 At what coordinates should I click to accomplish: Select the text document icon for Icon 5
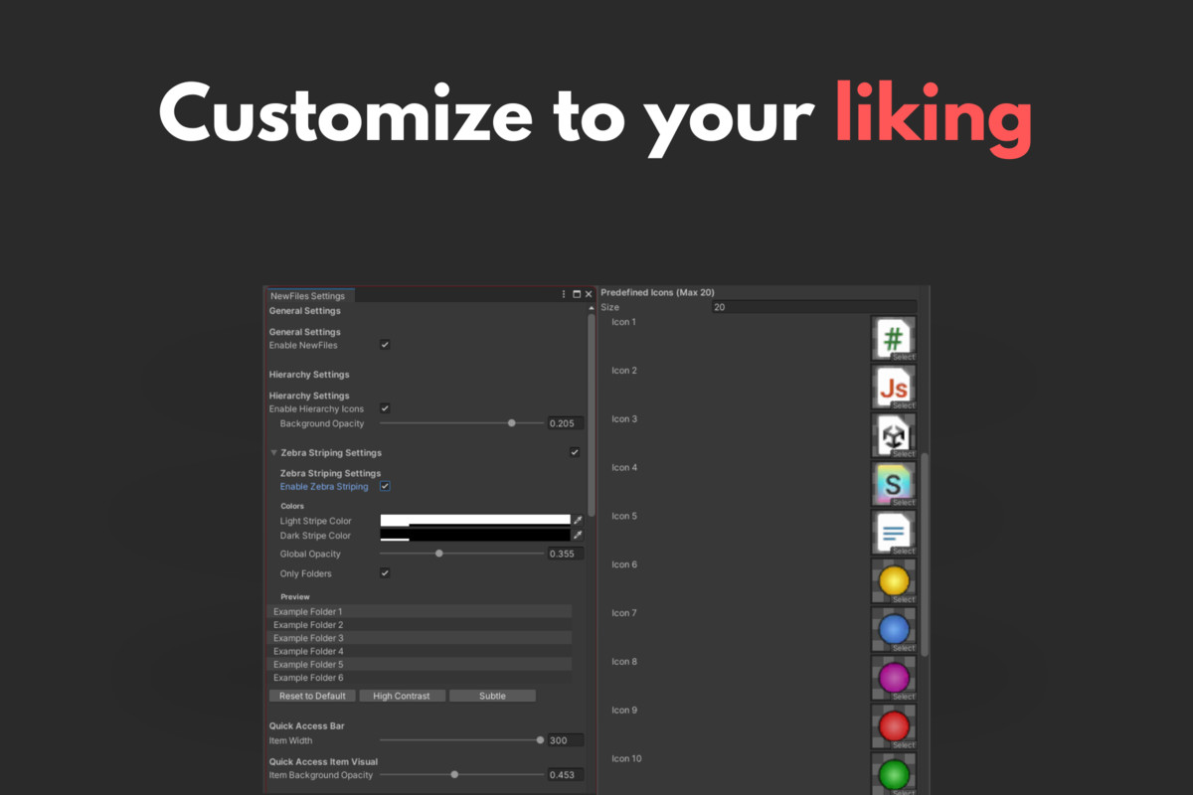pyautogui.click(x=894, y=533)
